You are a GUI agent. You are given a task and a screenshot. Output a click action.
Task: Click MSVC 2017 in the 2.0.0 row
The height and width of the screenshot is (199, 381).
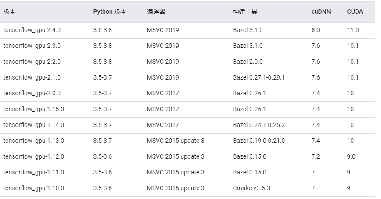pos(163,93)
